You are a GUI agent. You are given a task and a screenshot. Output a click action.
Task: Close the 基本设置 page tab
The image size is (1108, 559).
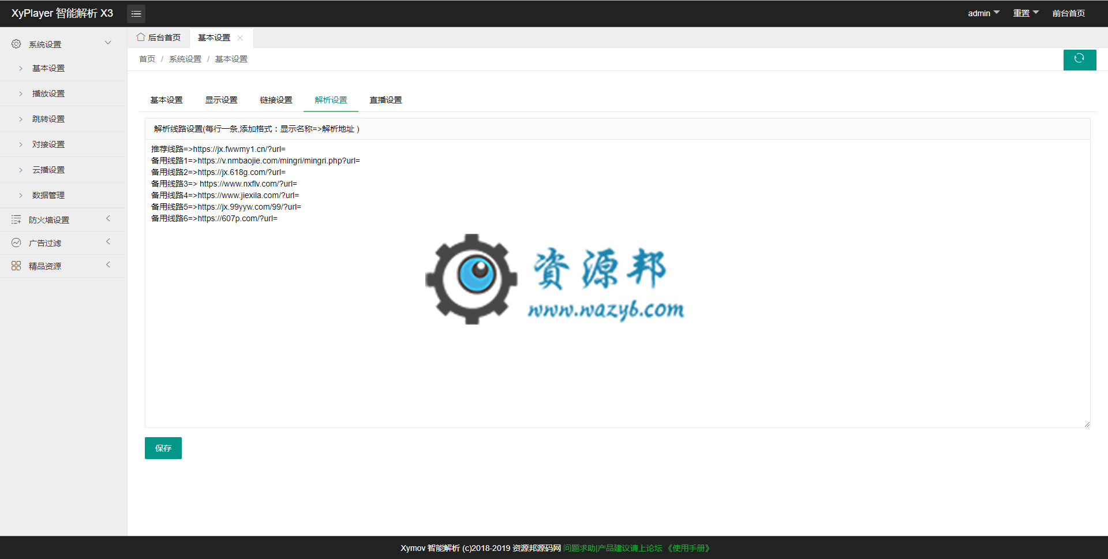pos(240,38)
